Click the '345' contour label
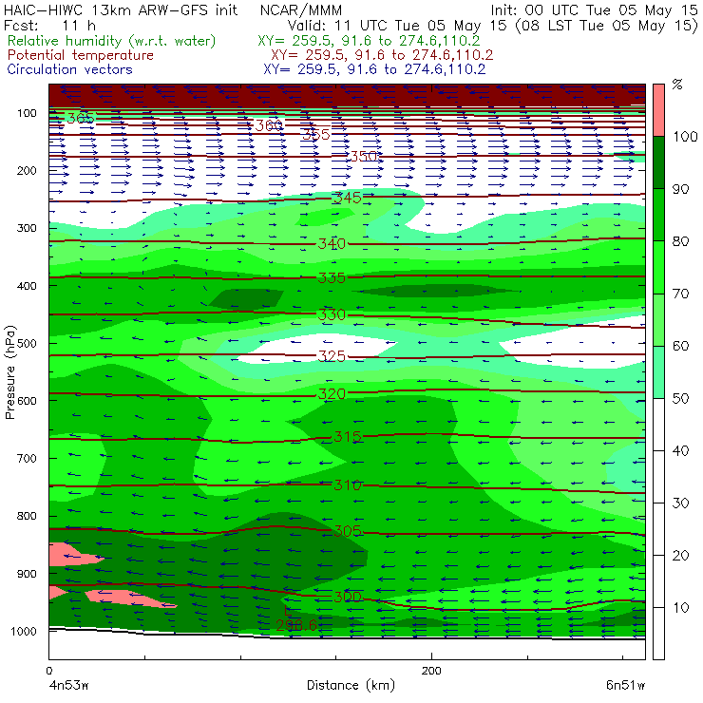This screenshot has height=703, width=703. click(x=347, y=198)
